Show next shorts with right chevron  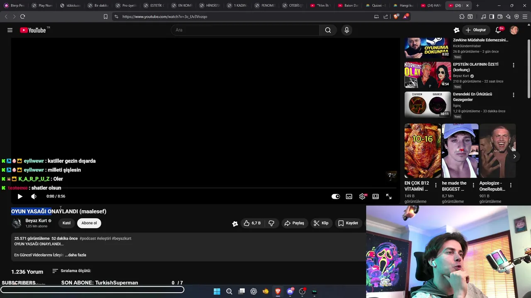pos(514,156)
